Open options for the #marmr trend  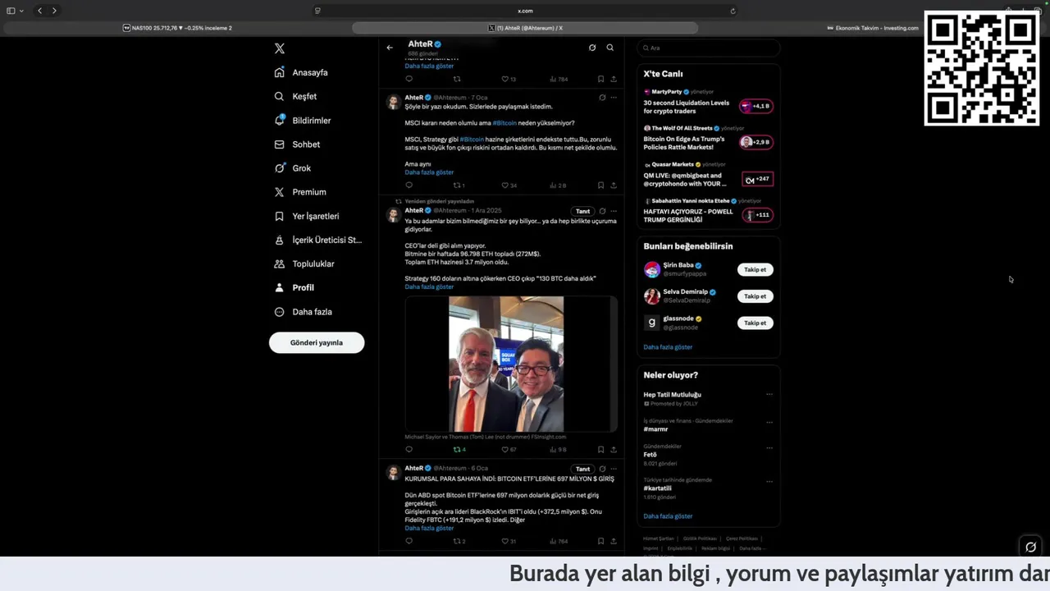769,422
